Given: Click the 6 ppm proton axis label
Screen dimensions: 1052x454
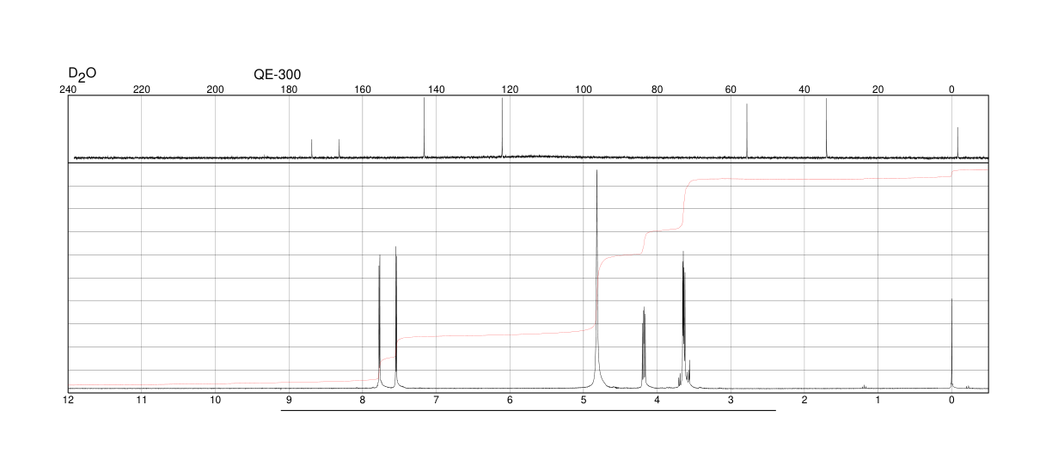Looking at the screenshot, I should (510, 401).
